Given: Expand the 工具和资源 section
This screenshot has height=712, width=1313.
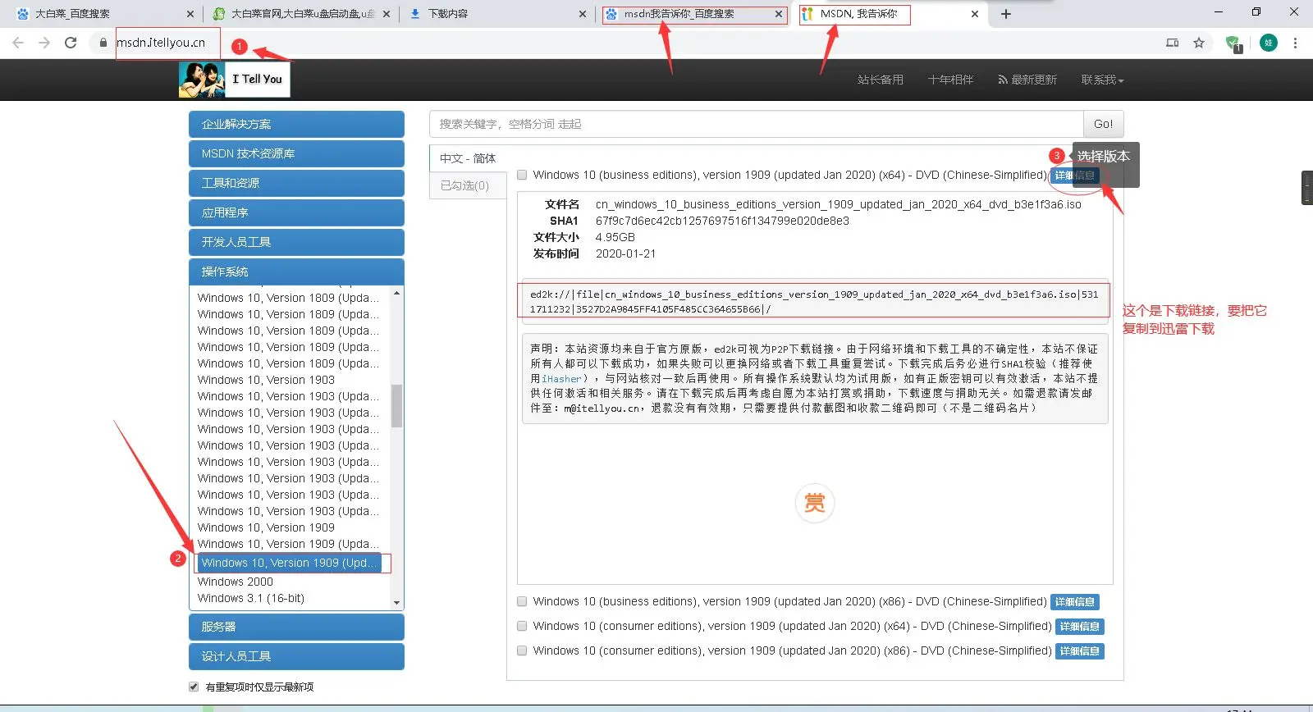Looking at the screenshot, I should point(296,183).
